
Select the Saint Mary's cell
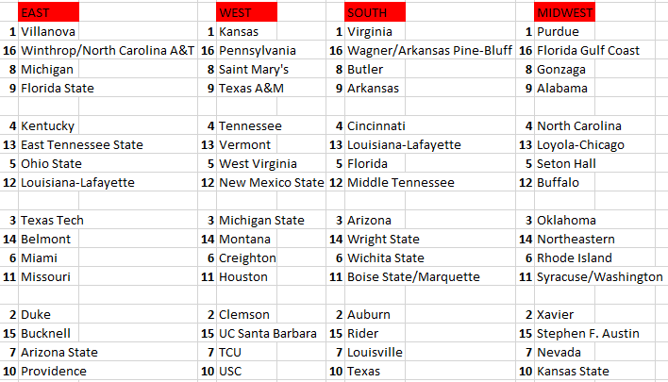coord(254,69)
